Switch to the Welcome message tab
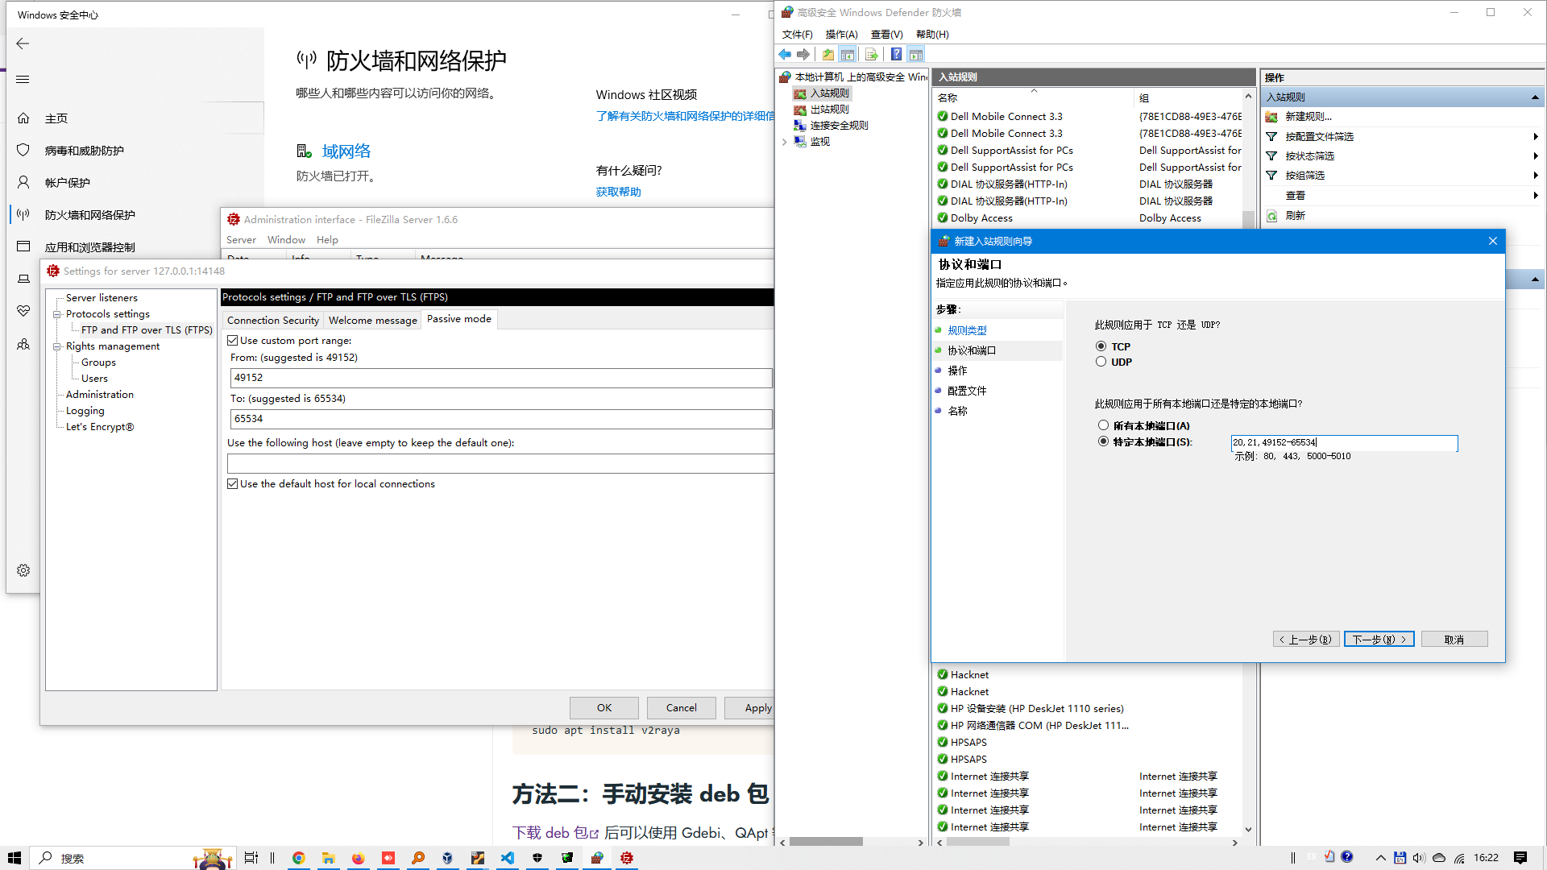This screenshot has width=1547, height=870. pos(372,320)
